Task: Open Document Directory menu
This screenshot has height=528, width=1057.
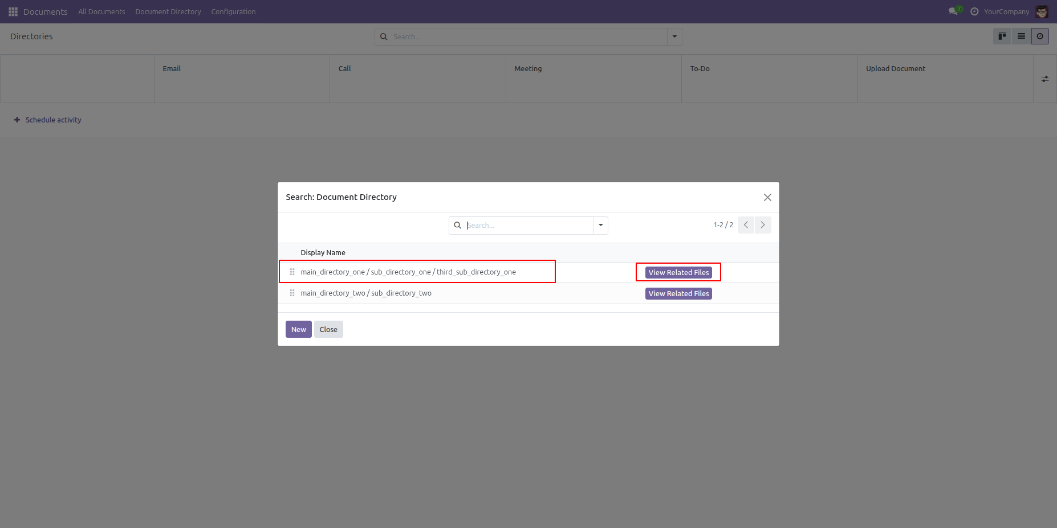Action: (x=168, y=12)
